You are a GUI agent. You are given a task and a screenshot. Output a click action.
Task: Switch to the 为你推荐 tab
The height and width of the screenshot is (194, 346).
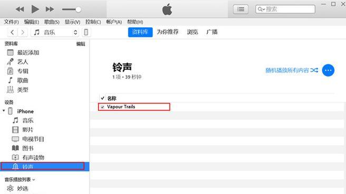pos(168,32)
